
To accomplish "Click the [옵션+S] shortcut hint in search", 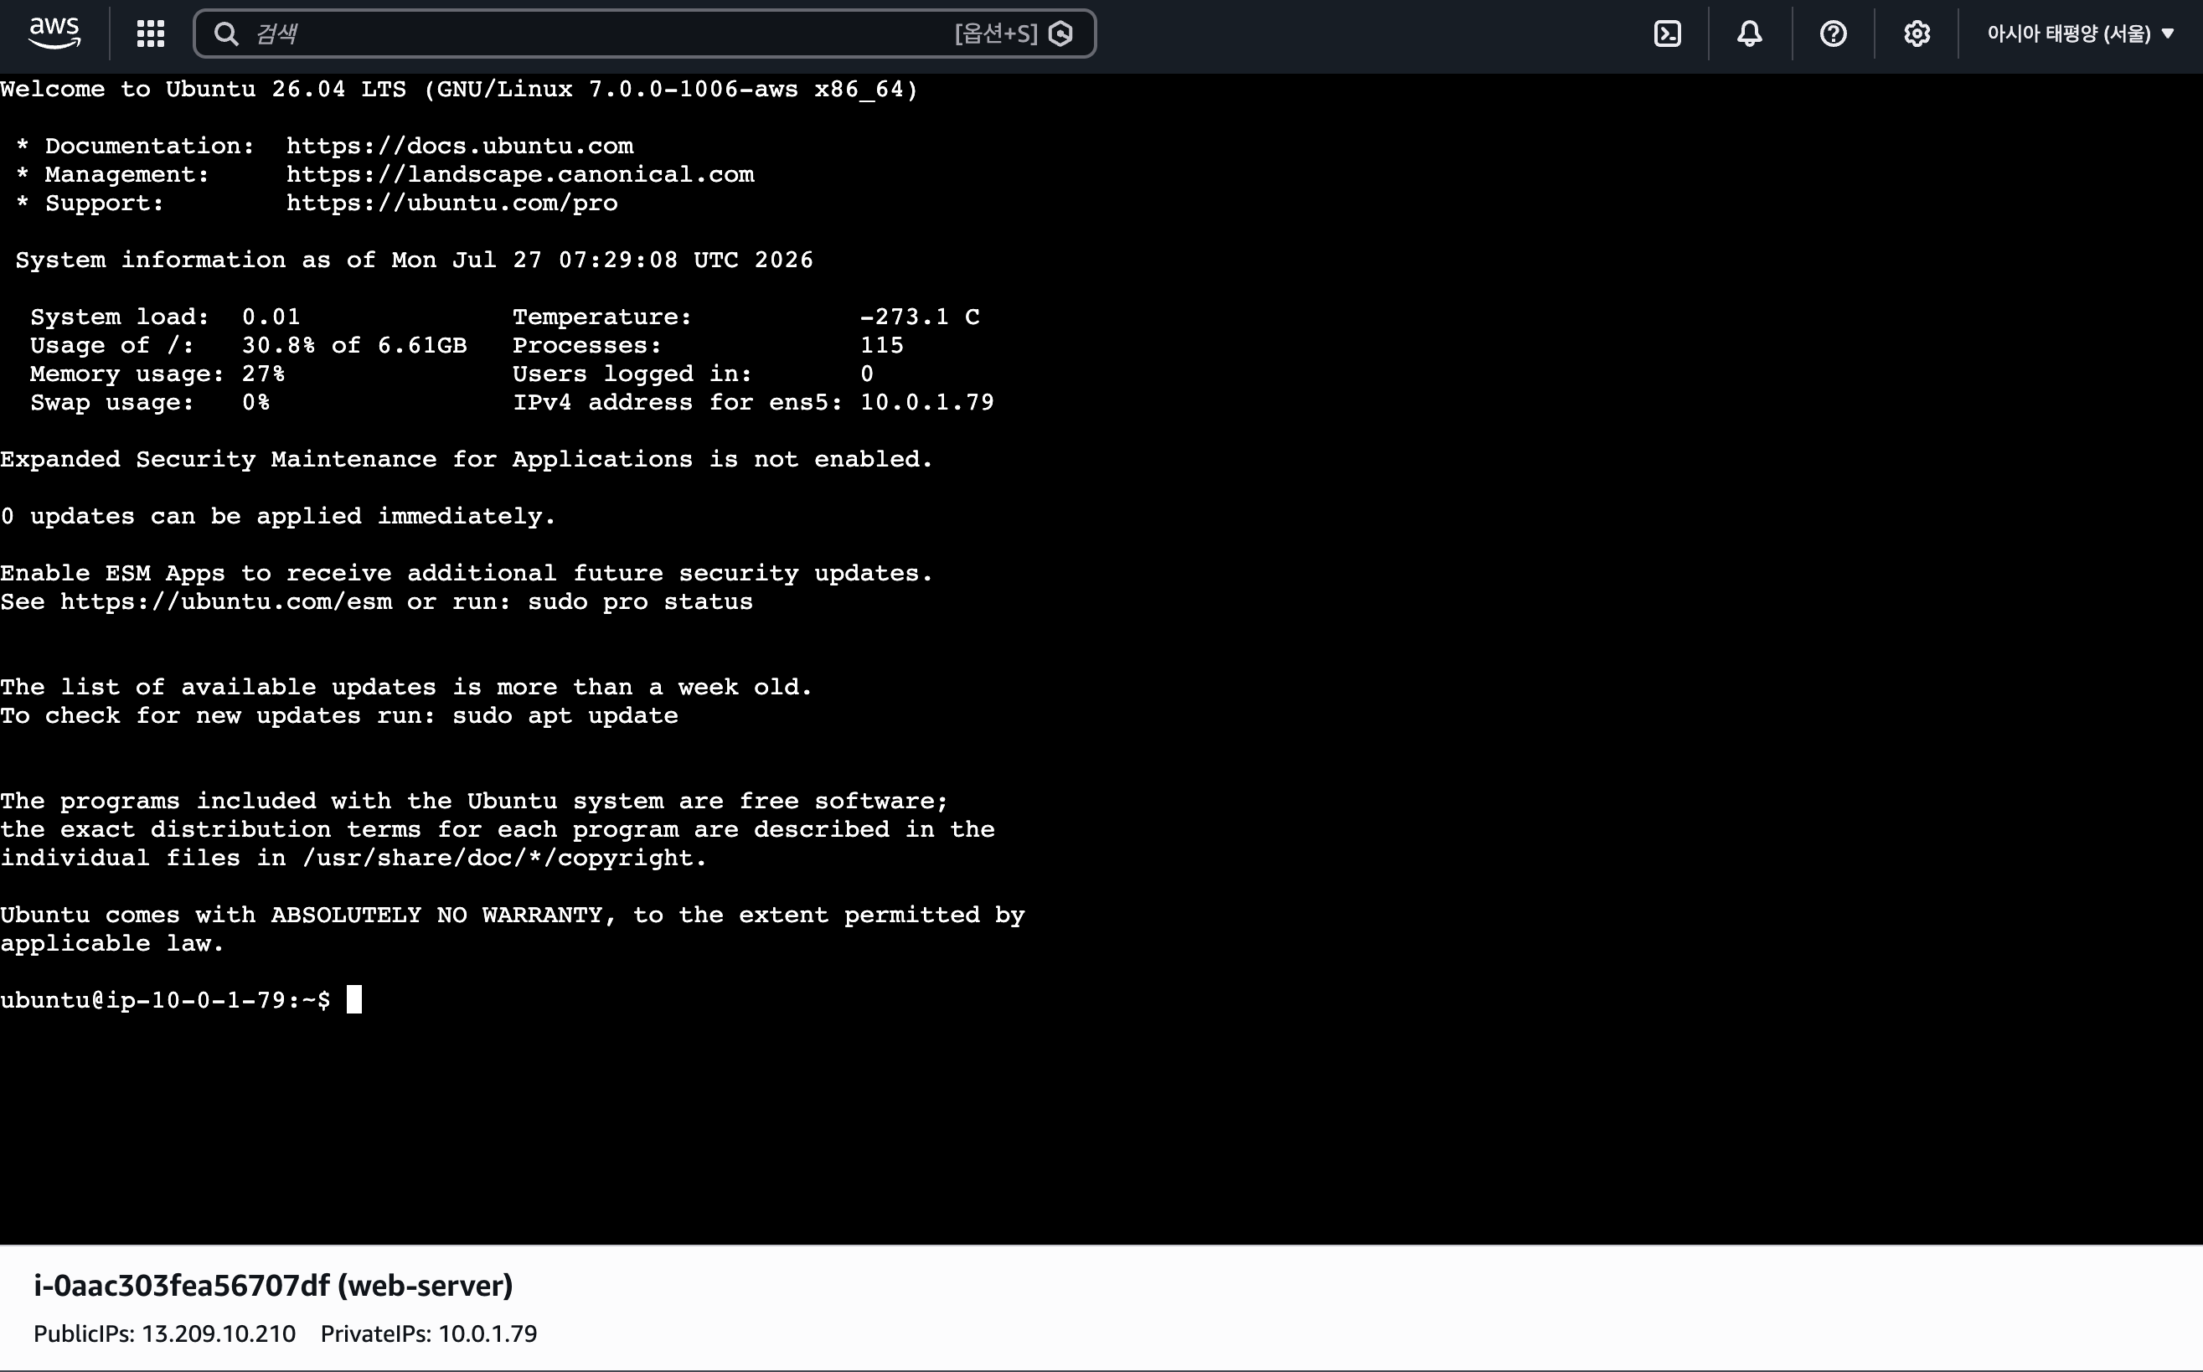I will pyautogui.click(x=995, y=34).
